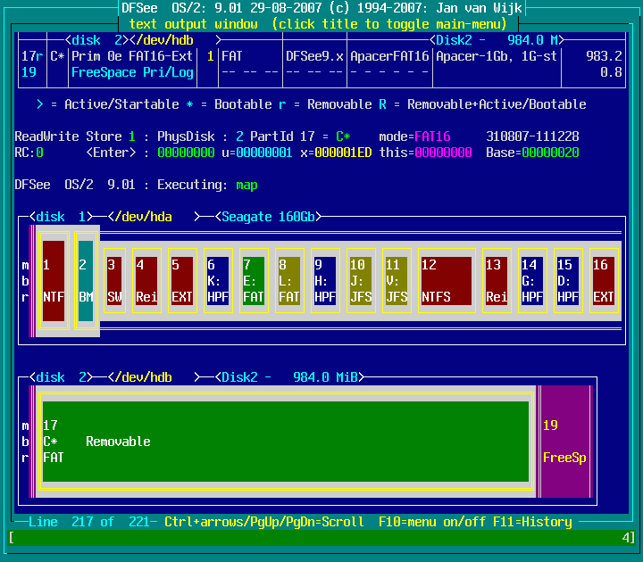The height and width of the screenshot is (562, 643).
Task: Click Ctrl+arrows/PgUp/PgDn=Scroll hint
Action: click(x=264, y=522)
